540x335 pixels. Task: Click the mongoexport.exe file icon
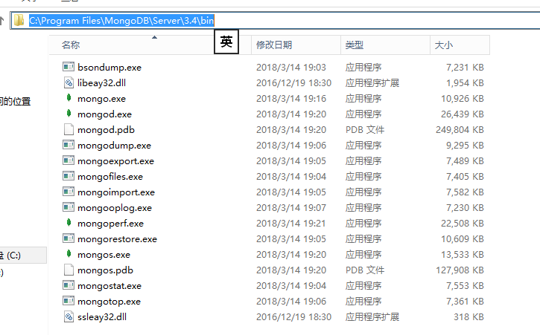tap(69, 160)
